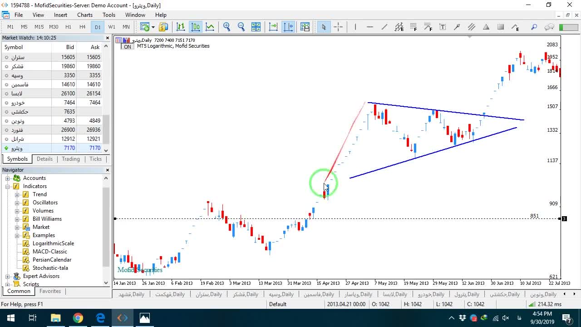Open the profiles icon in the toolbar
The width and height of the screenshot is (581, 327).
[163, 27]
